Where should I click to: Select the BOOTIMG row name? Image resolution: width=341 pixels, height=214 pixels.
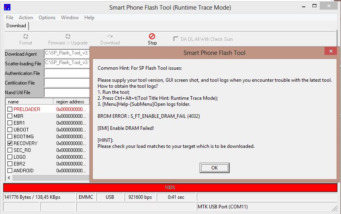click(23, 137)
